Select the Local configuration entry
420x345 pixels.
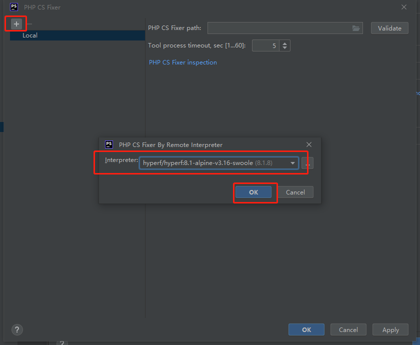pos(77,35)
